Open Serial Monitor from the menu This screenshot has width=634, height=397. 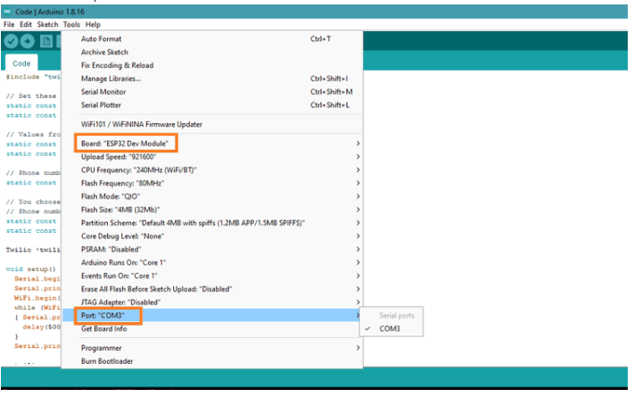coord(103,92)
